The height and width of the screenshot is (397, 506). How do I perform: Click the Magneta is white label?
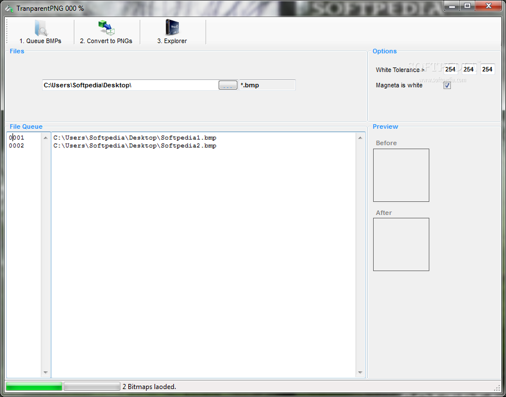tap(399, 86)
